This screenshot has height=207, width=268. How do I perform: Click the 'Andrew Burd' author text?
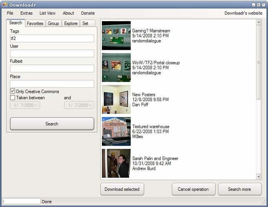coord(144,169)
